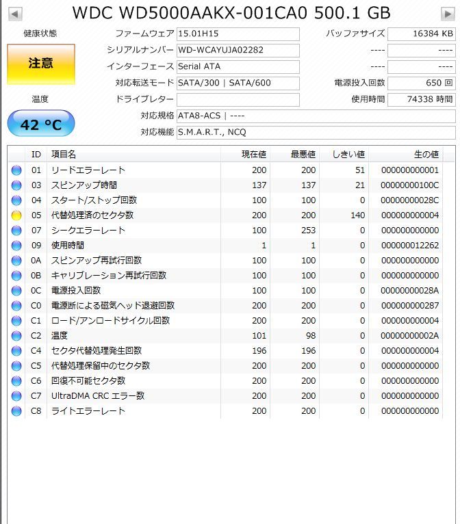Select the row name 回復不可能セクタ数
460x524 pixels.
[88, 380]
